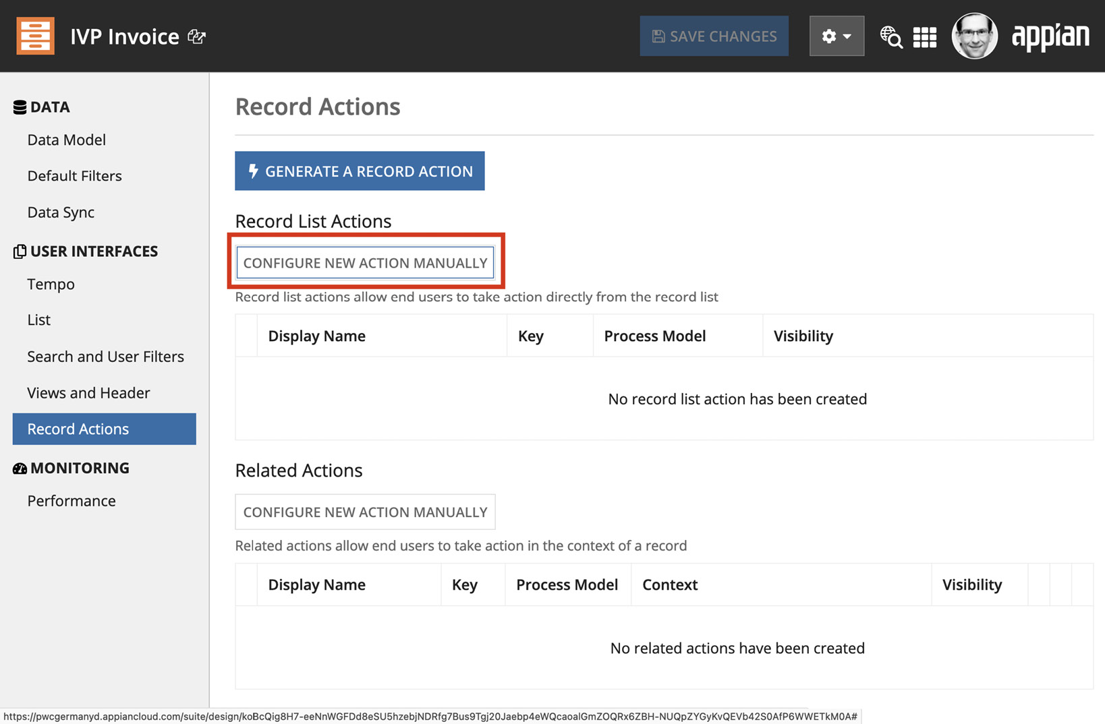The image size is (1105, 724).
Task: Open the globe search icon
Action: (891, 36)
